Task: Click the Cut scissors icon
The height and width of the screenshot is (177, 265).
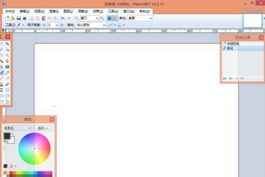Action: click(x=32, y=18)
